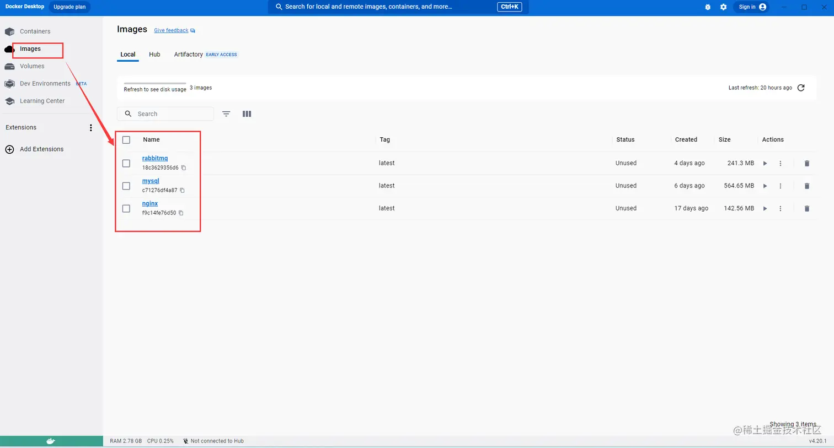Screen dimensions: 834x448
Task: Open the Give feedback link
Action: [171, 30]
